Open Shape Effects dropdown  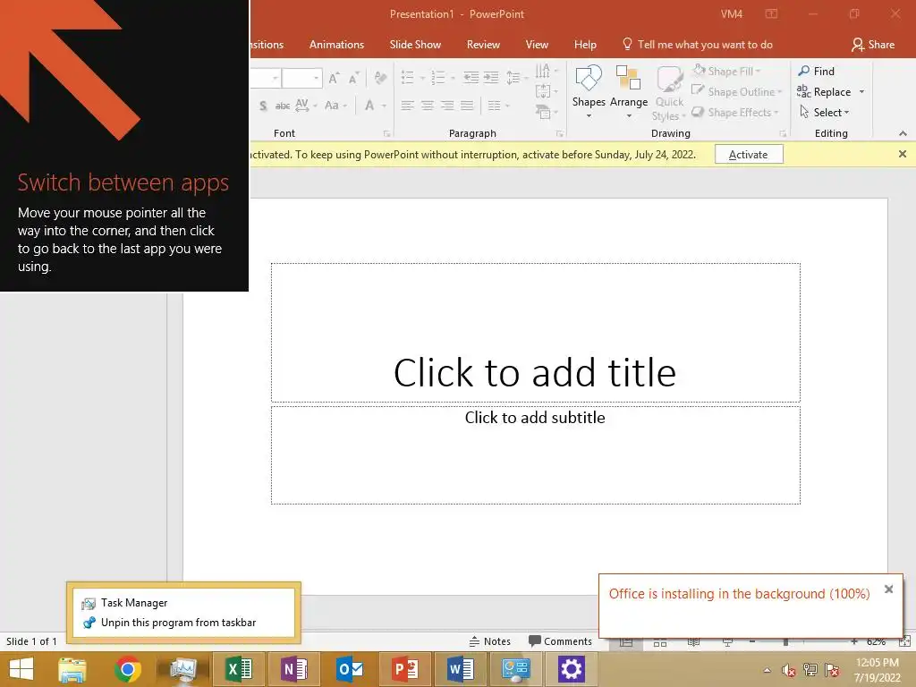coord(735,112)
